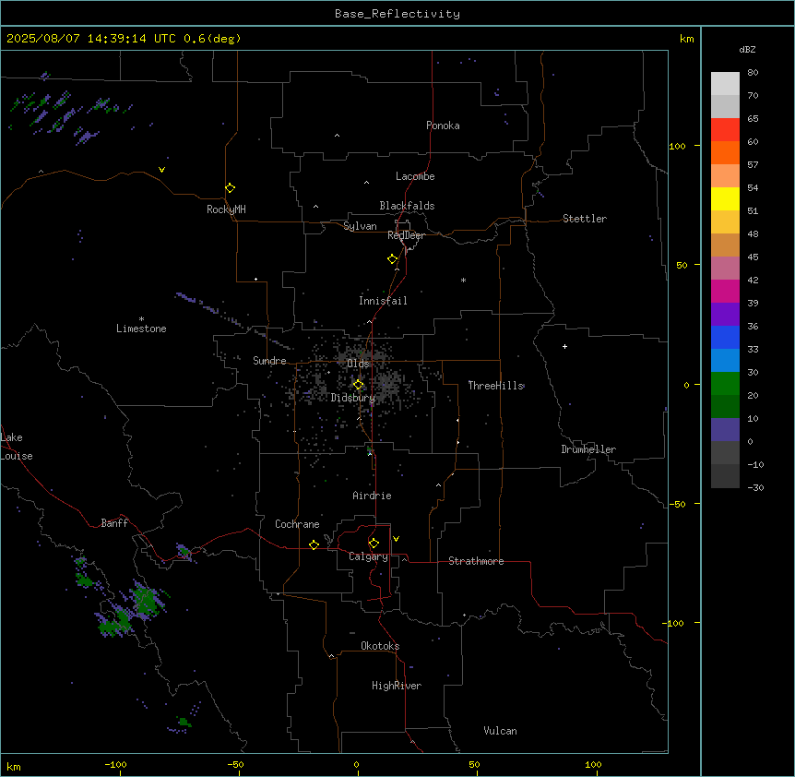The image size is (795, 777).
Task: Click the Lake Louise label
Action: pos(17,447)
